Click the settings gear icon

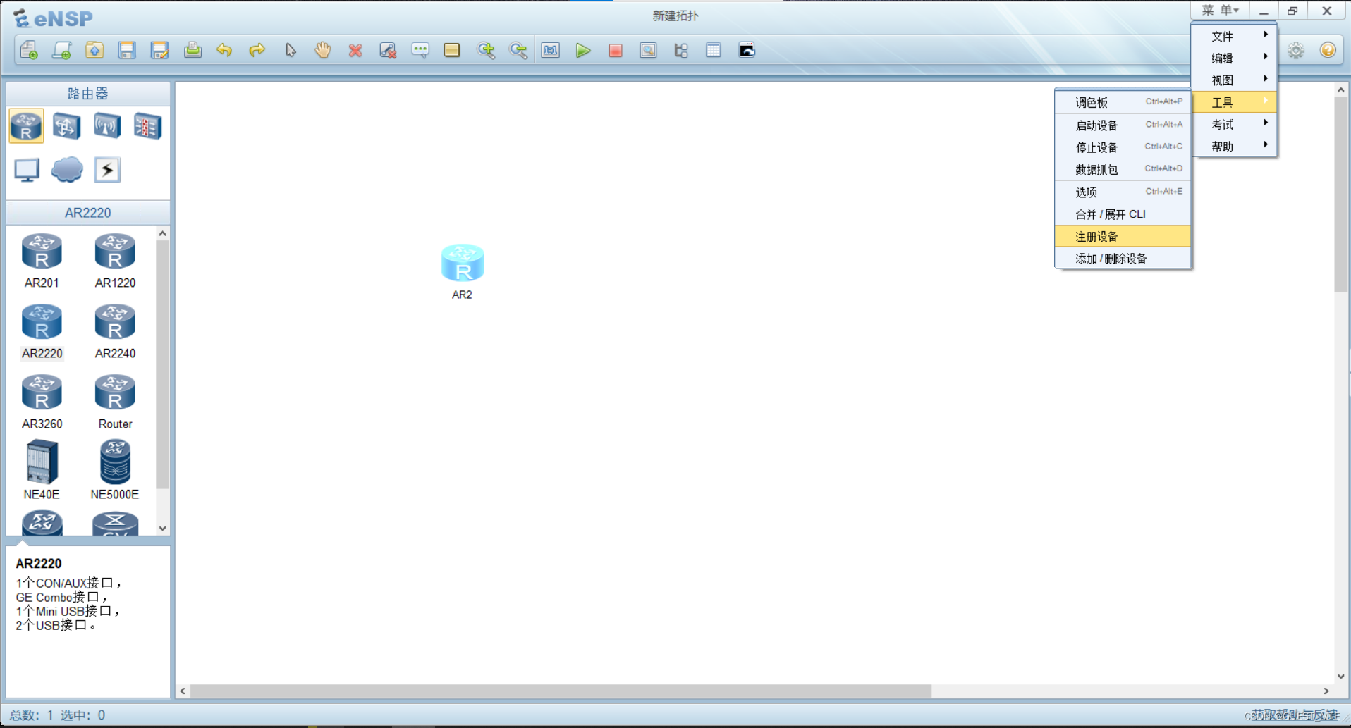coord(1296,50)
